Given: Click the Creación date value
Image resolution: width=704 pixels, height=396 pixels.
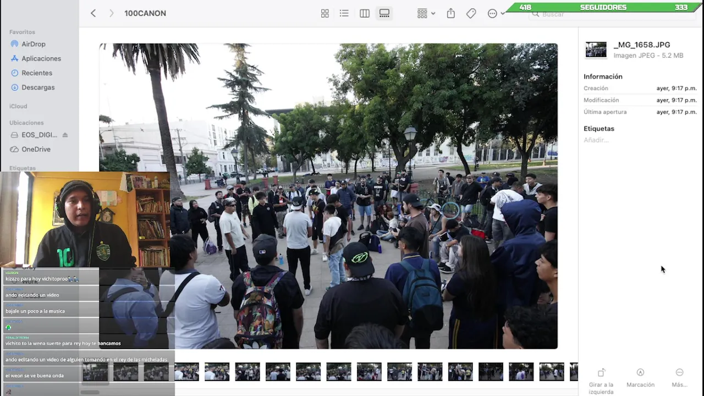Looking at the screenshot, I should 676,88.
